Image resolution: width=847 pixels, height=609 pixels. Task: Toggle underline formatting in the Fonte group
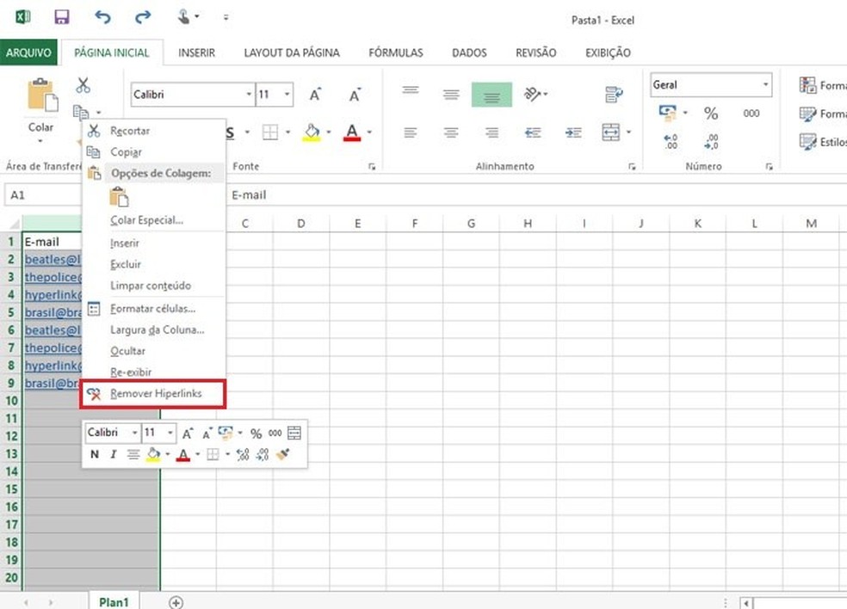[231, 132]
